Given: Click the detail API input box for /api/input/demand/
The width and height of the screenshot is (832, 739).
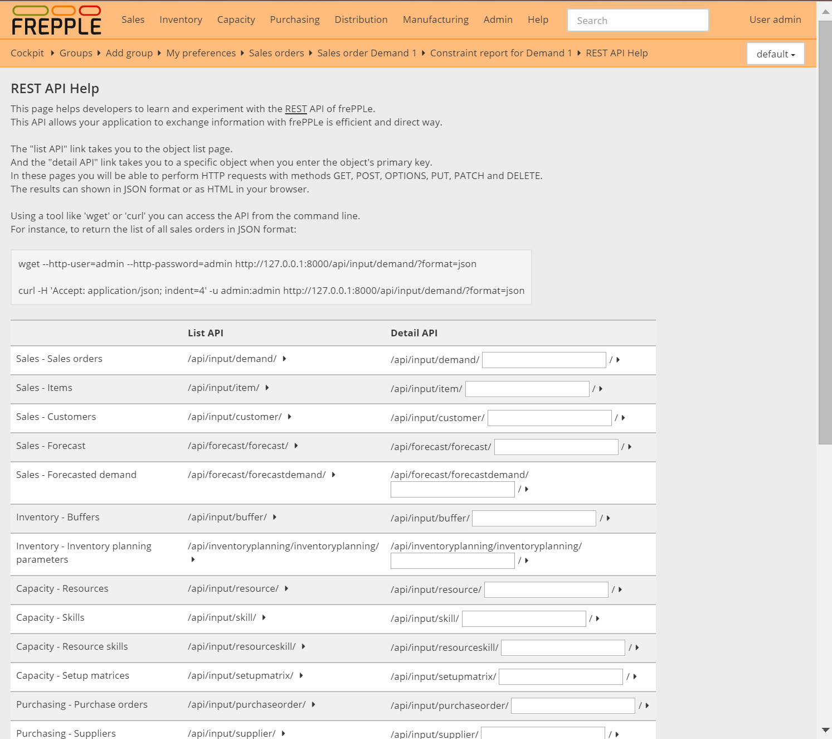Looking at the screenshot, I should point(543,360).
